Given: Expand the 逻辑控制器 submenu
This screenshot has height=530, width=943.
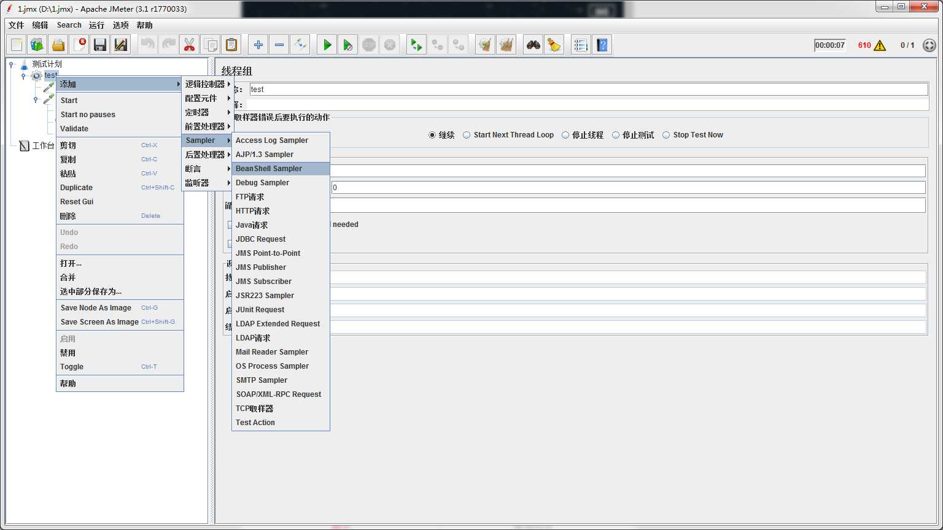Looking at the screenshot, I should point(207,84).
